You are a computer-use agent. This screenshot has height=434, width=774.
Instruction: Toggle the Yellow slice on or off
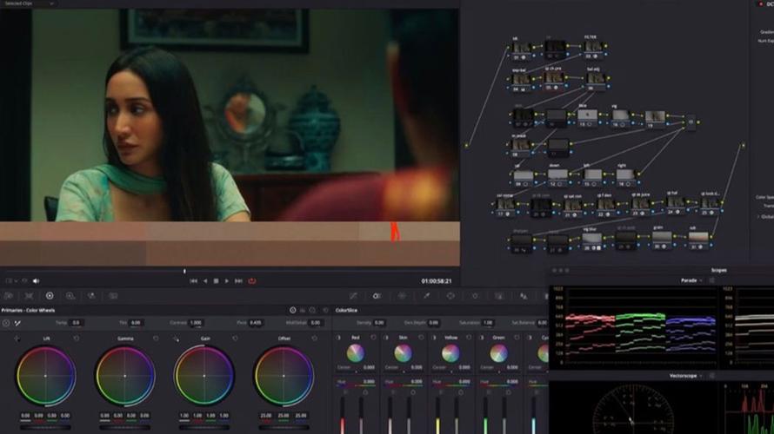tap(434, 338)
